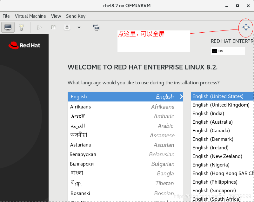Choose English (Singapore) locale
The image size is (254, 202).
click(223, 191)
